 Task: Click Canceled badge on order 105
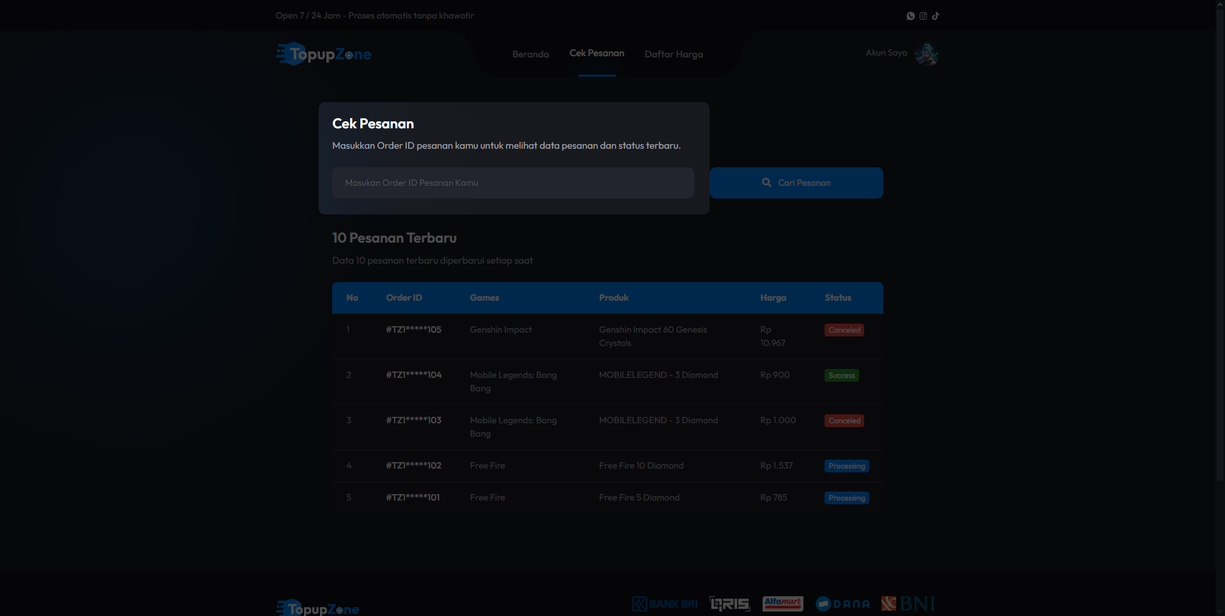844,330
